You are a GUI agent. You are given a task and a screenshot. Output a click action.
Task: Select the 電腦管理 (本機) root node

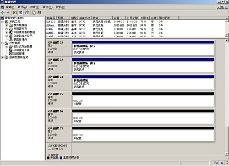pos(14,18)
